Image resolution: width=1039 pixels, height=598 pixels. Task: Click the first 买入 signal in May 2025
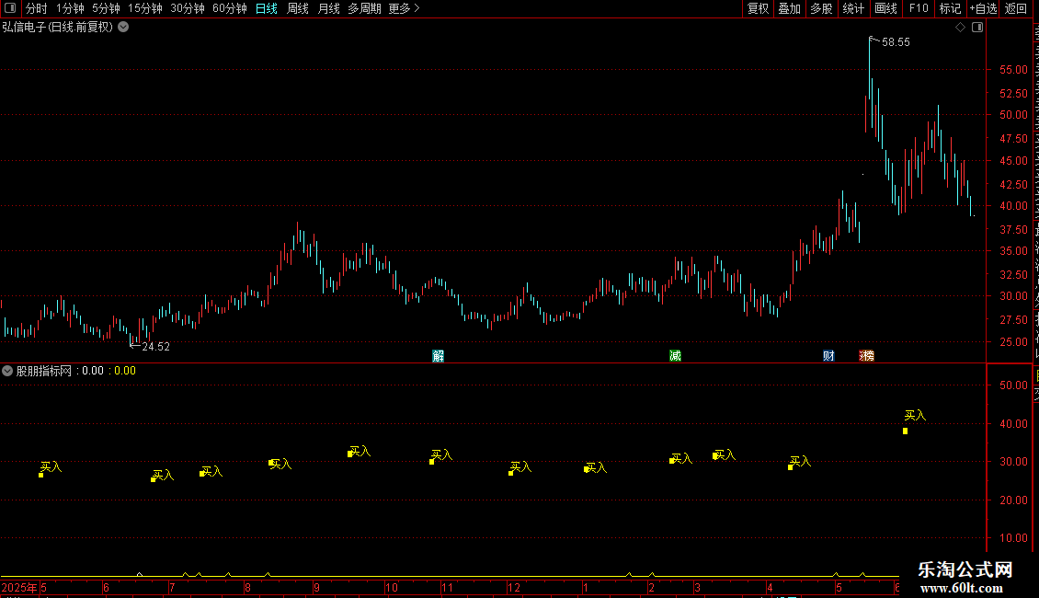pyautogui.click(x=51, y=467)
